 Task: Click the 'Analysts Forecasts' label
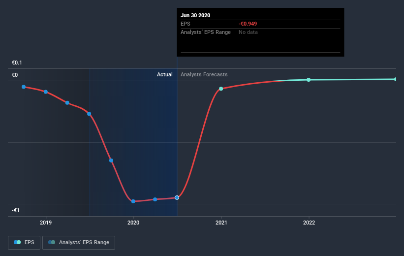click(204, 74)
